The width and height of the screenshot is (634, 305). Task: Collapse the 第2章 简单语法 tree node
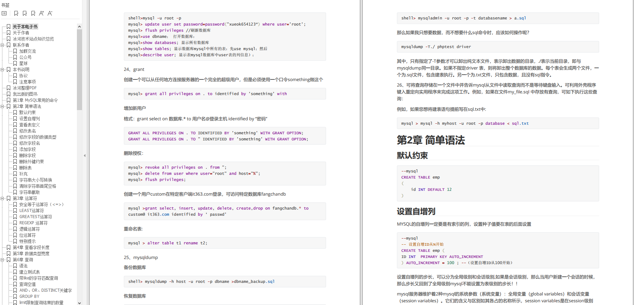[2, 106]
